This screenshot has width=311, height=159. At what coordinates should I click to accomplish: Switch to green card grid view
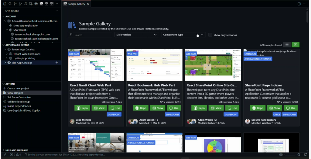pyautogui.click(x=295, y=45)
